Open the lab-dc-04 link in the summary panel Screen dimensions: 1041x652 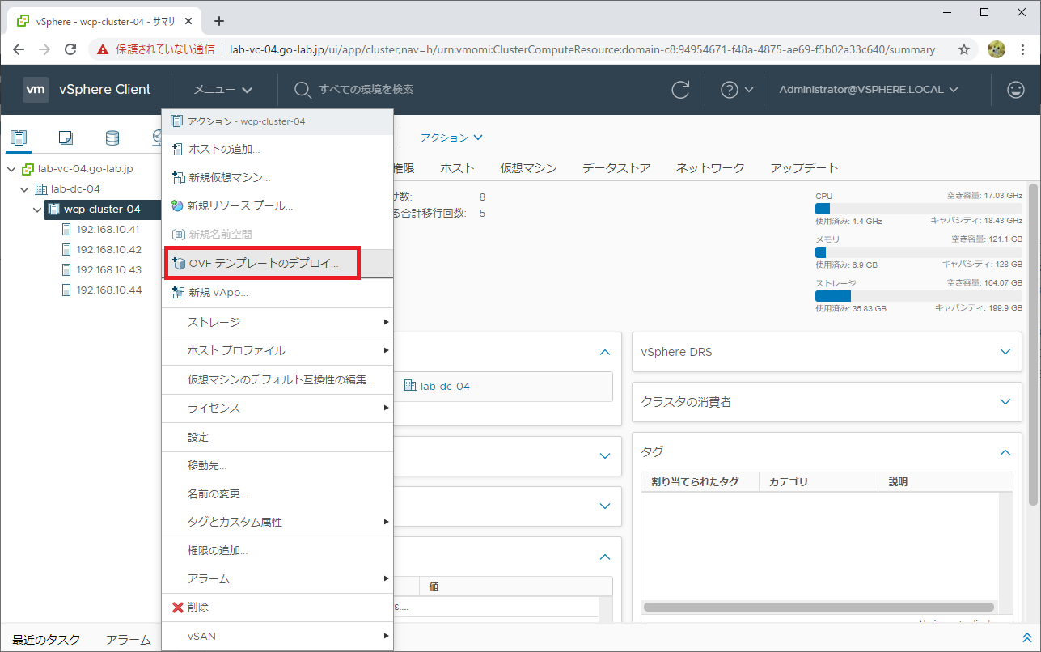tap(445, 386)
